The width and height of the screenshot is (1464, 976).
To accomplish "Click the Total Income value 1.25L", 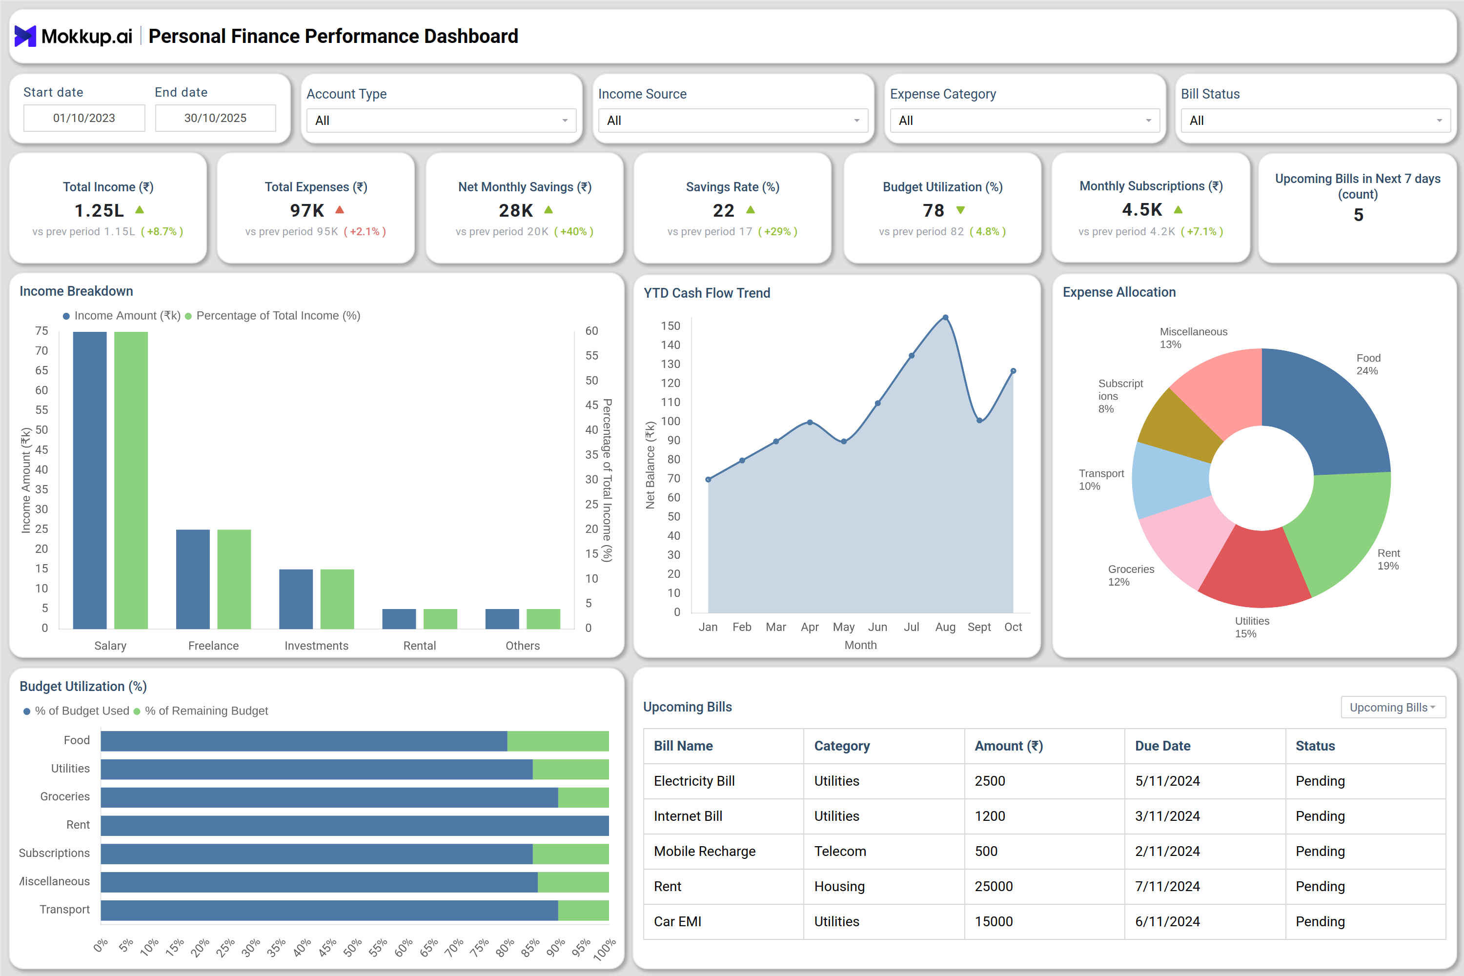I will 100,210.
